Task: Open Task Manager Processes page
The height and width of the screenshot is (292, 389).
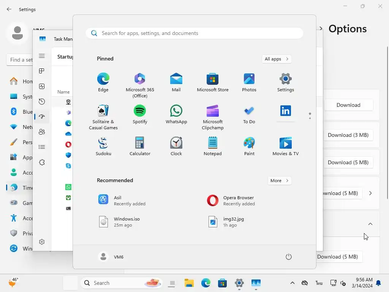Action: click(x=42, y=71)
